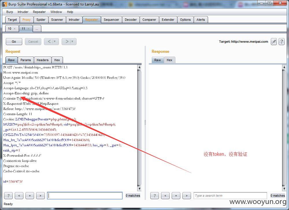
Task: Select the Response Raw tab
Action: [x=158, y=60]
